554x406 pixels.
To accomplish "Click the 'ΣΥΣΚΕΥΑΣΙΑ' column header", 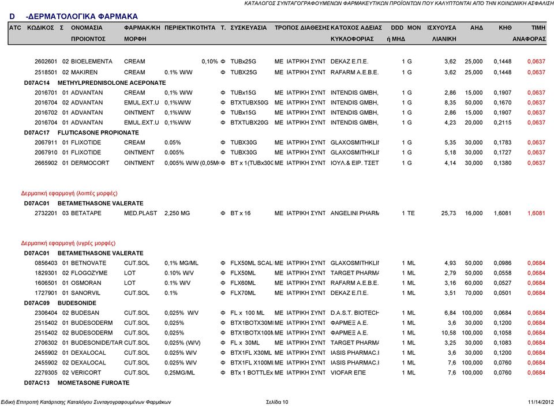I will pos(248,28).
